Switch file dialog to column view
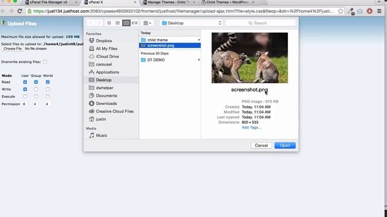The image size is (387, 217). [x=126, y=23]
